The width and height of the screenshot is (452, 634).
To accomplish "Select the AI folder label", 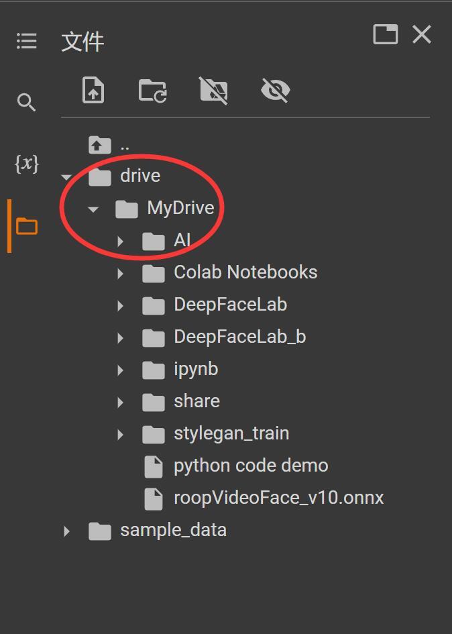I will (182, 240).
